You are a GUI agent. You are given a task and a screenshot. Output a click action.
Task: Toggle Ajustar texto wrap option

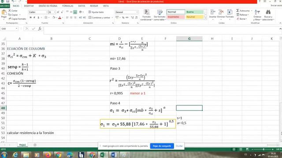click(x=96, y=12)
